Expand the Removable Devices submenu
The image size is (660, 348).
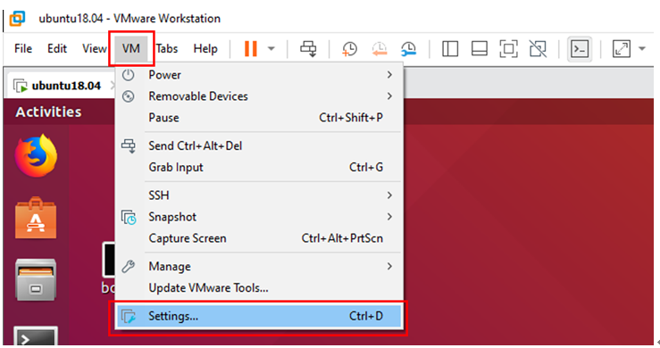pyautogui.click(x=259, y=96)
